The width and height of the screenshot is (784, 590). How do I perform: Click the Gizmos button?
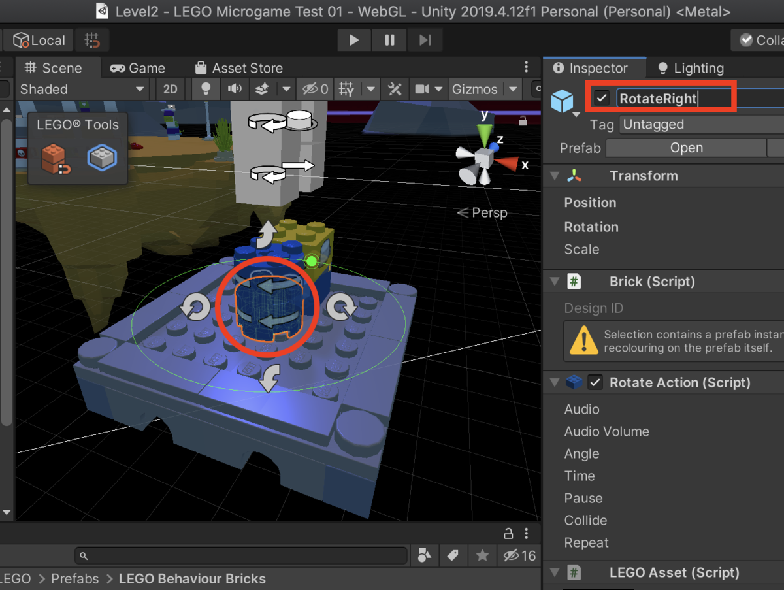coord(475,90)
